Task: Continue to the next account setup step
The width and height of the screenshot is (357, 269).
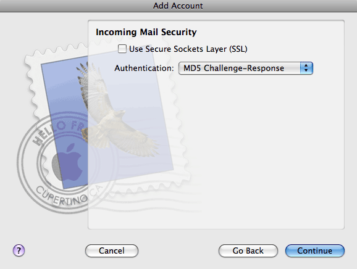Action: point(314,250)
